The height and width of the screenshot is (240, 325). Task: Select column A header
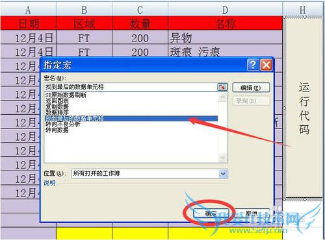(x=28, y=10)
